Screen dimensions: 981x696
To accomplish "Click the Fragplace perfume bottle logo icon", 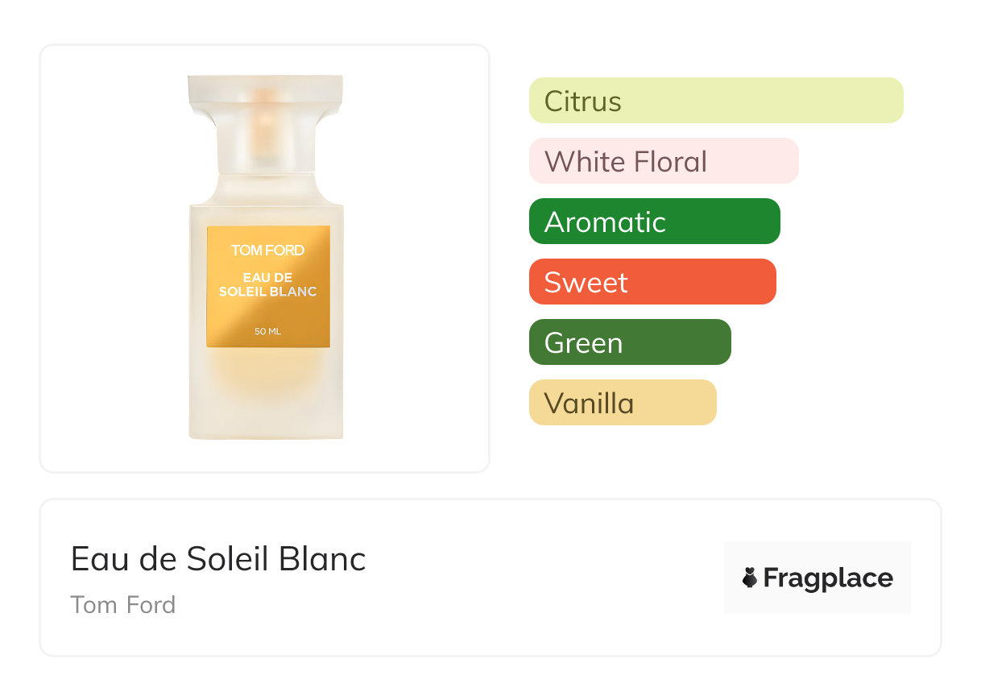I will click(x=750, y=578).
